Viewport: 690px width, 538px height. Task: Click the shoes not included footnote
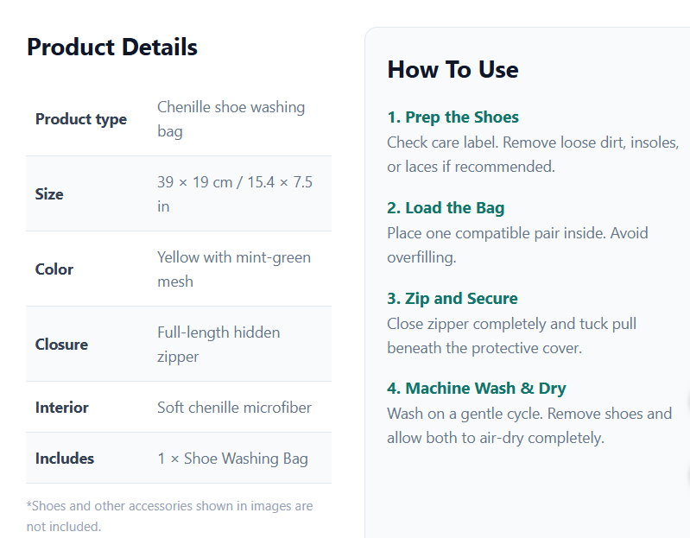pyautogui.click(x=169, y=516)
